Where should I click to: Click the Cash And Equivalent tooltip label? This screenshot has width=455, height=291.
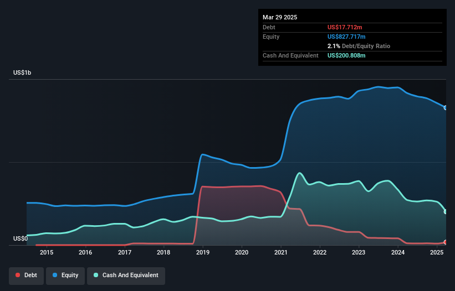[290, 55]
